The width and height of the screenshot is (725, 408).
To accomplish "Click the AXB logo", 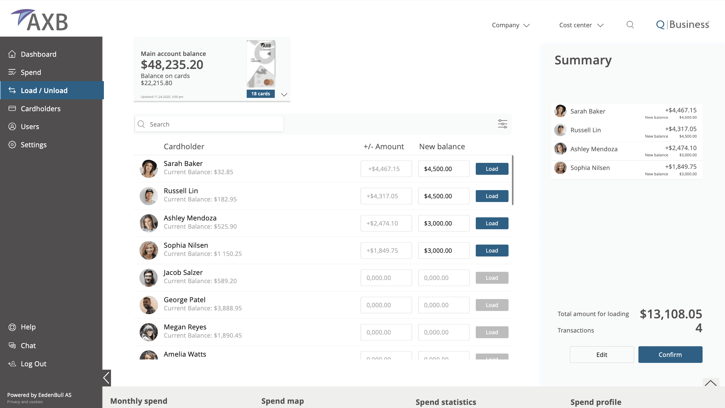I will 39,20.
